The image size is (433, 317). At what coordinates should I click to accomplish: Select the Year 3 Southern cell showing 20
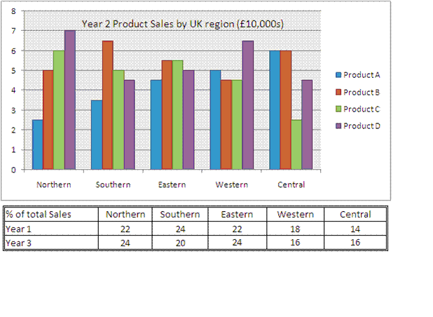click(180, 243)
